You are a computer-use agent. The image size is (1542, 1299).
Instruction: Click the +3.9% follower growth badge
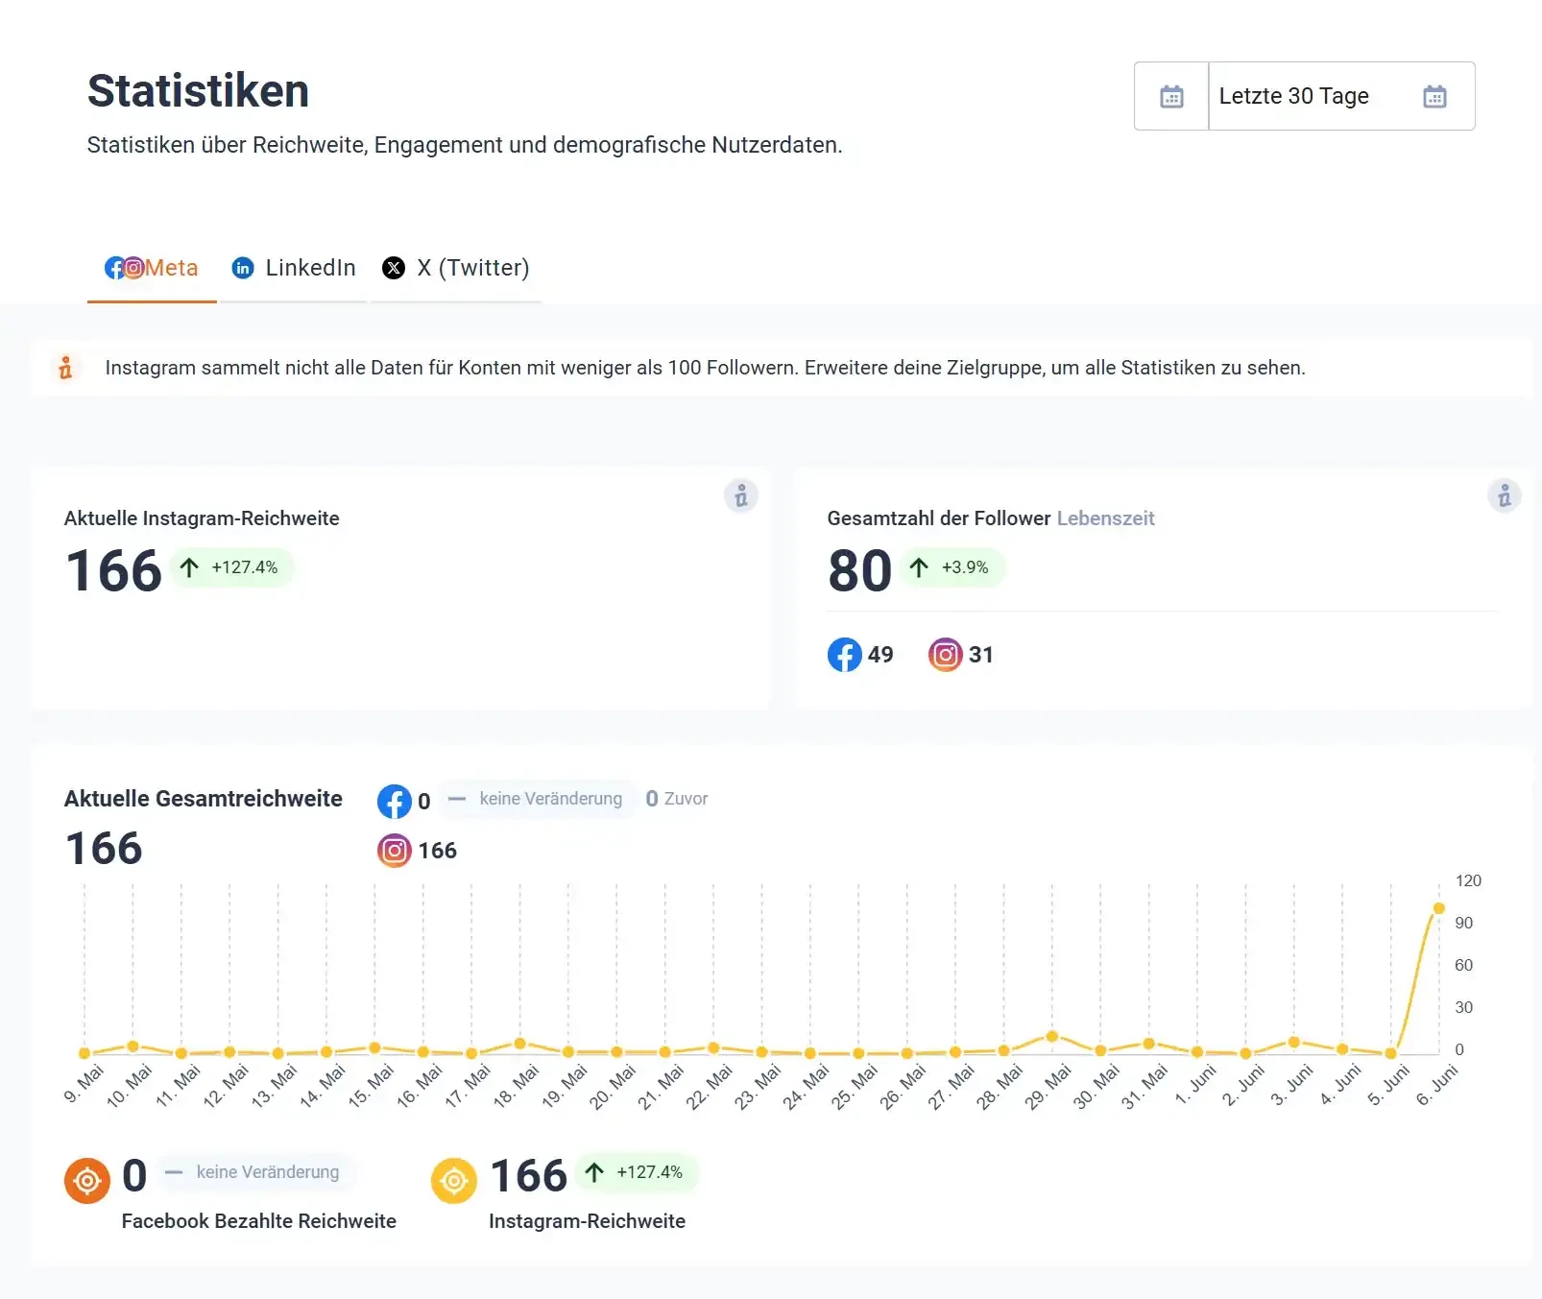952,567
